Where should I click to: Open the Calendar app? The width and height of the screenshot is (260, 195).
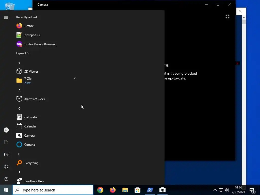(x=46, y=126)
